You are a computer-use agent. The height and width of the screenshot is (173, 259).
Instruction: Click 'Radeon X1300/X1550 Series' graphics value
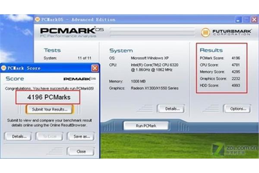point(155,88)
